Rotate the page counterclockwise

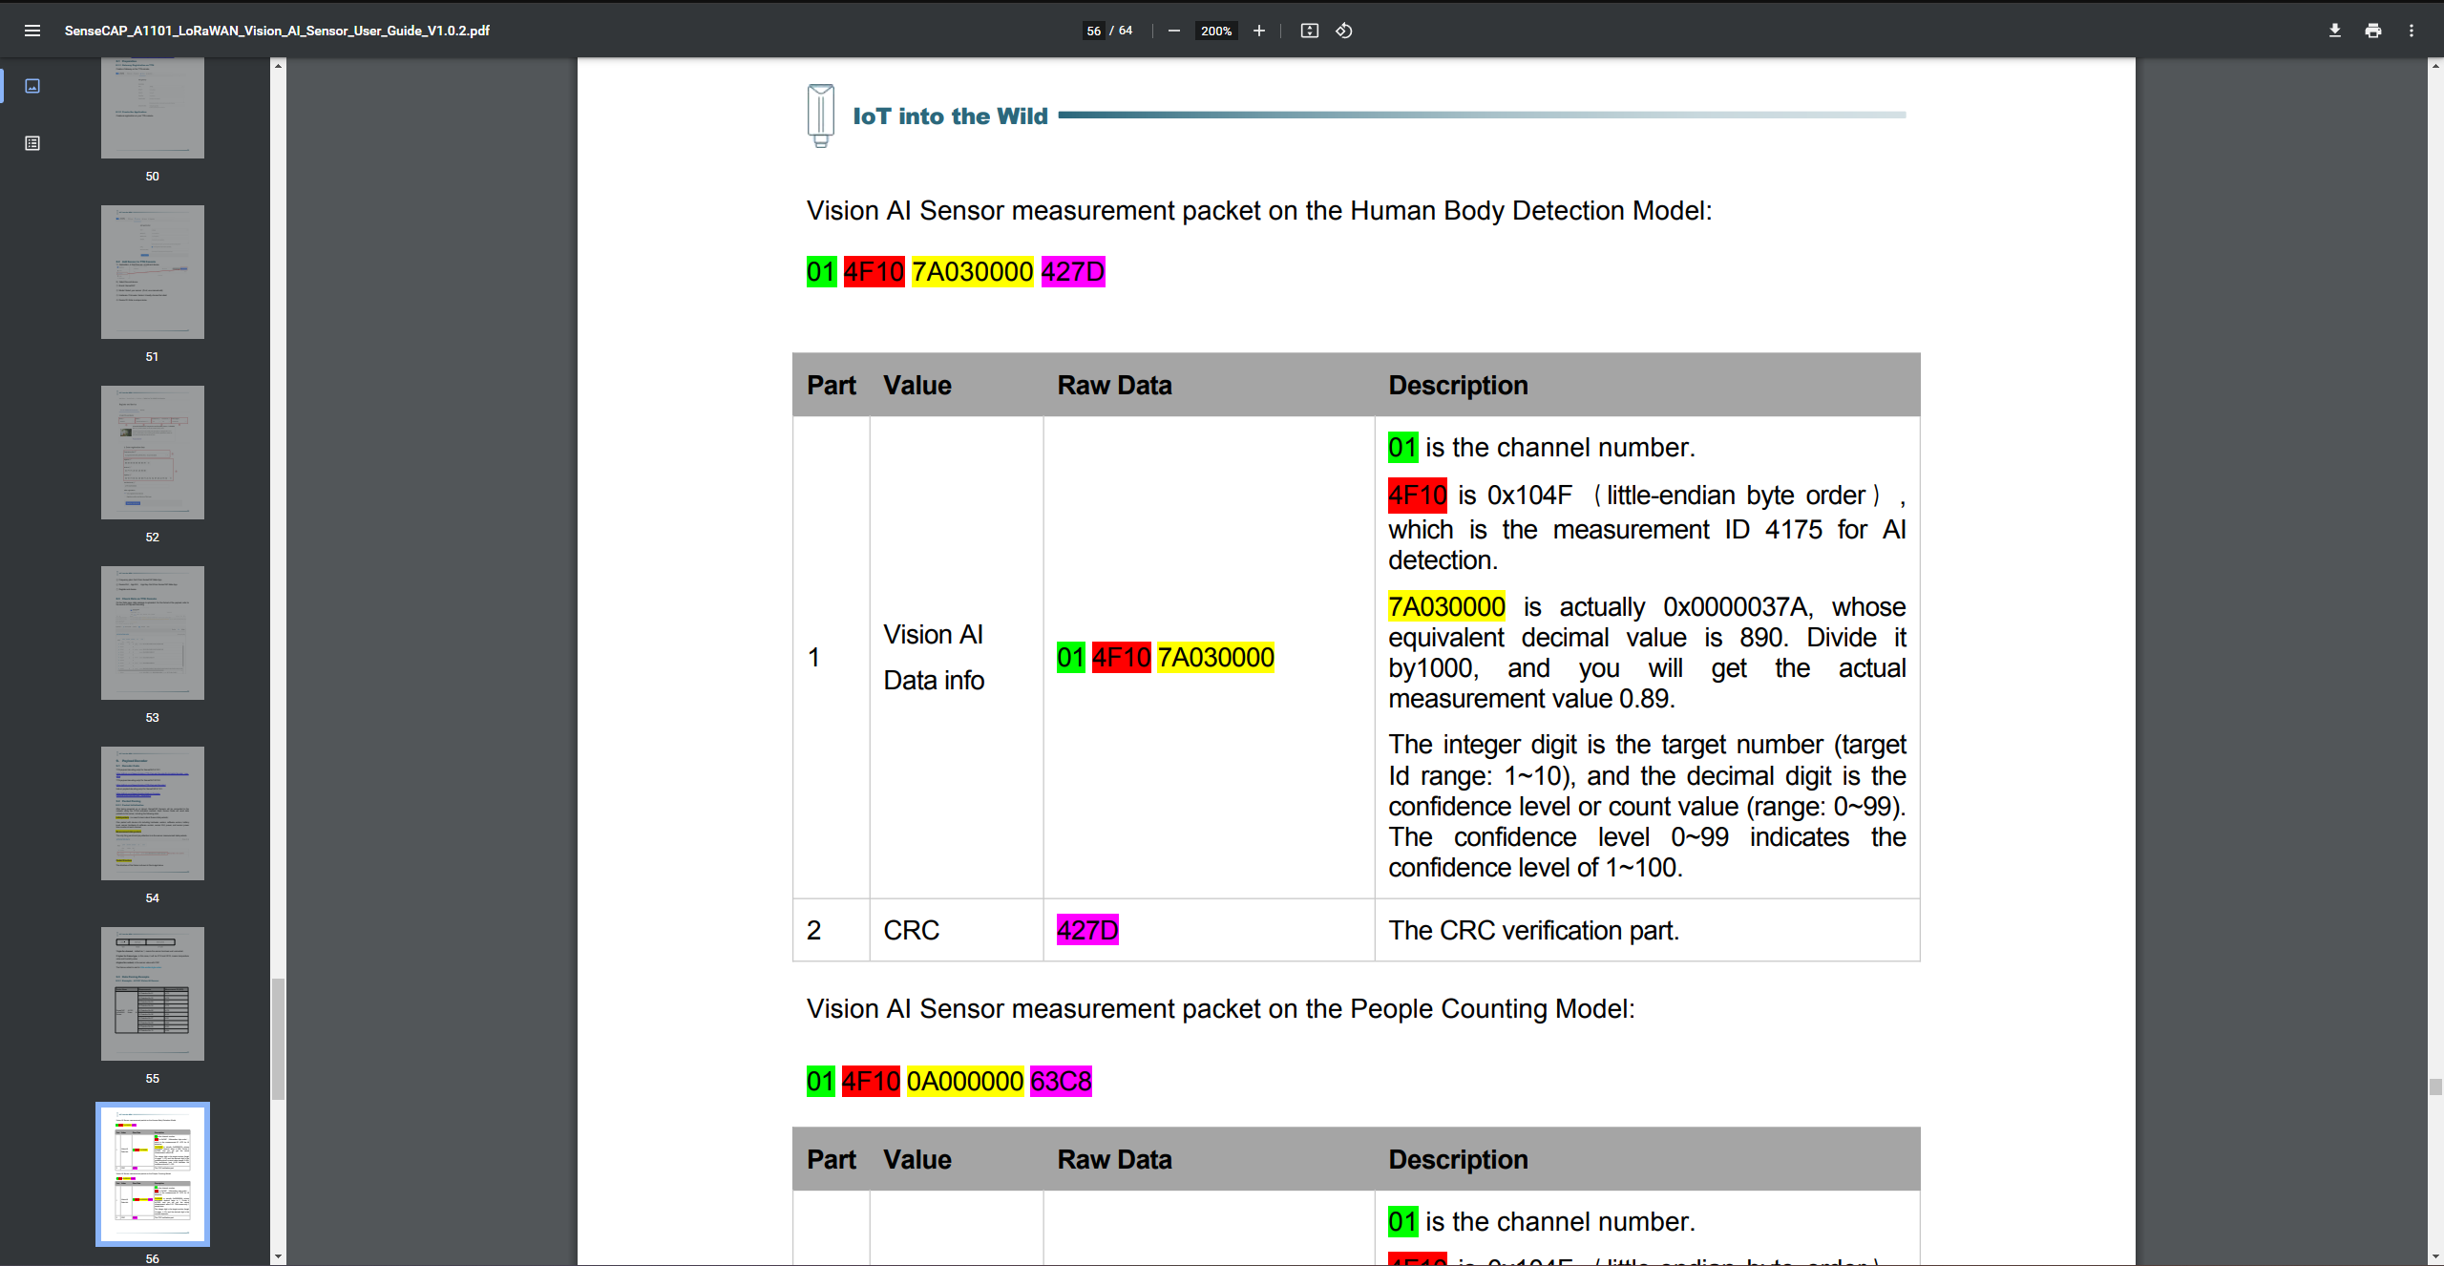[x=1344, y=30]
